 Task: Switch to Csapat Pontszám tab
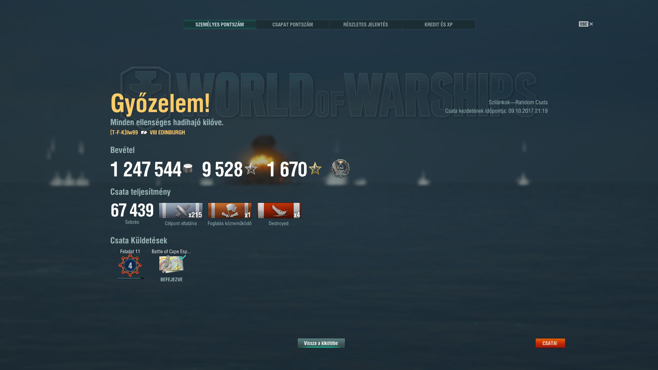tap(292, 24)
